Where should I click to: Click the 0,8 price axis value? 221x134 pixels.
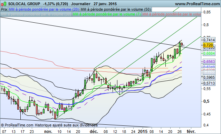pyautogui.click(x=206, y=25)
